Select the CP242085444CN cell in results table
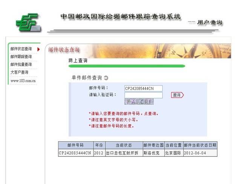This screenshot has width=245, height=184. click(75, 153)
